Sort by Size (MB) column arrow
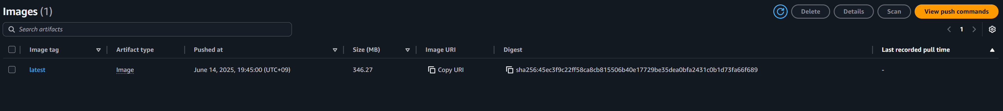 tap(408, 50)
